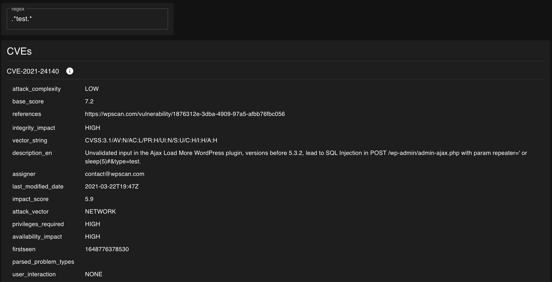
Task: Select the last_modified_date value 2021-03-22T19:47Z
Action: [112, 187]
